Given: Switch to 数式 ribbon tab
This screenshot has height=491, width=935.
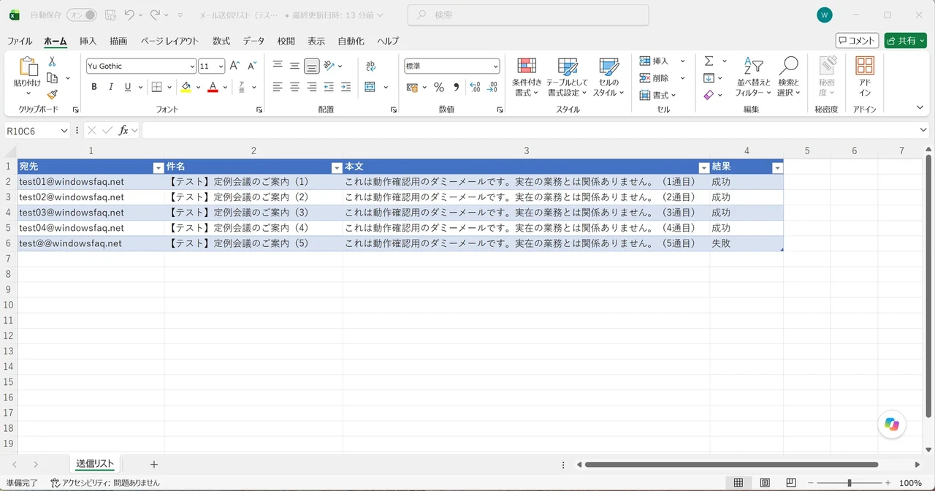Looking at the screenshot, I should 221,41.
